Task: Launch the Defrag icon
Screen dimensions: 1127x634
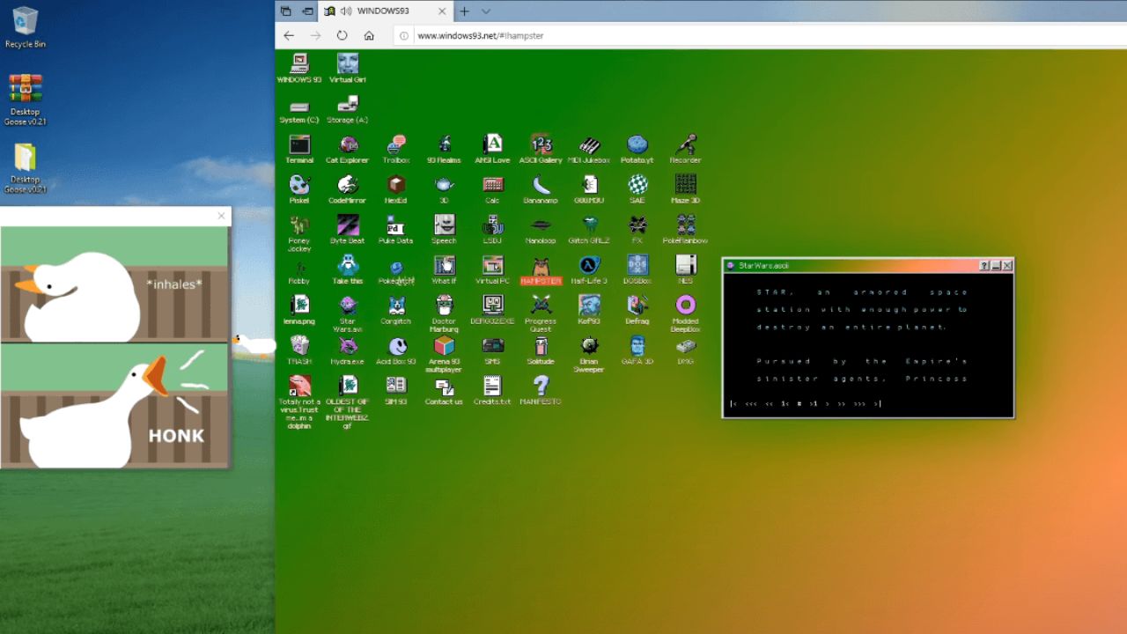Action: click(637, 309)
